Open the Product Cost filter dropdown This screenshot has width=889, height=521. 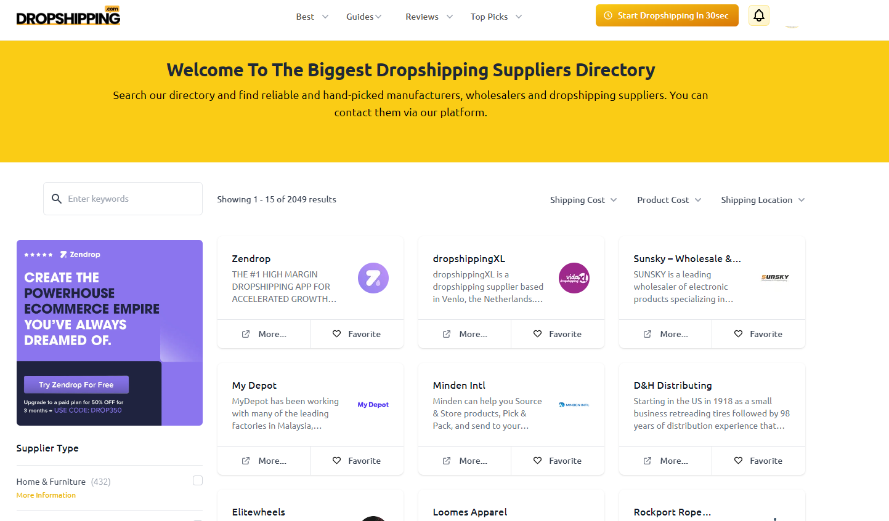coord(669,200)
